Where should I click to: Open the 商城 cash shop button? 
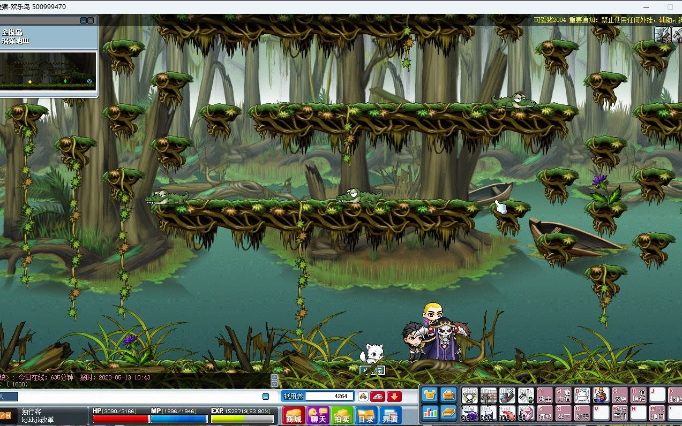click(x=294, y=416)
